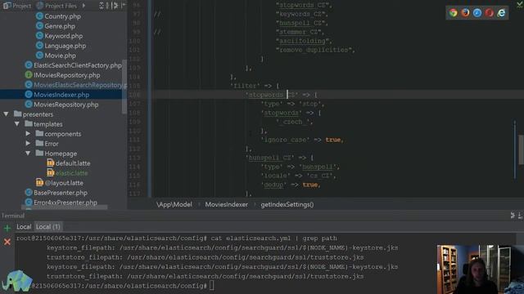Expand the components folder
Viewport: 524px width, 294px height.
point(28,134)
